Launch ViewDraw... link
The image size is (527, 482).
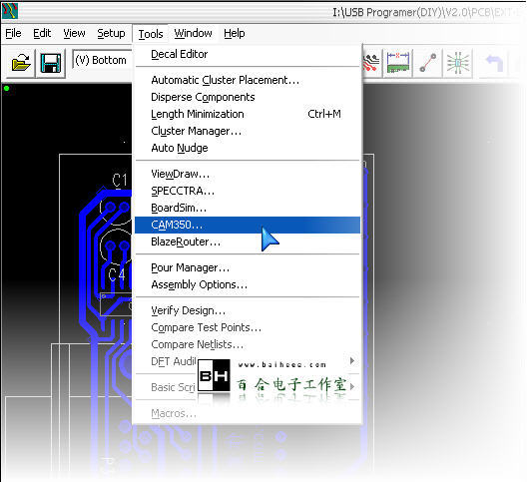click(x=248, y=174)
